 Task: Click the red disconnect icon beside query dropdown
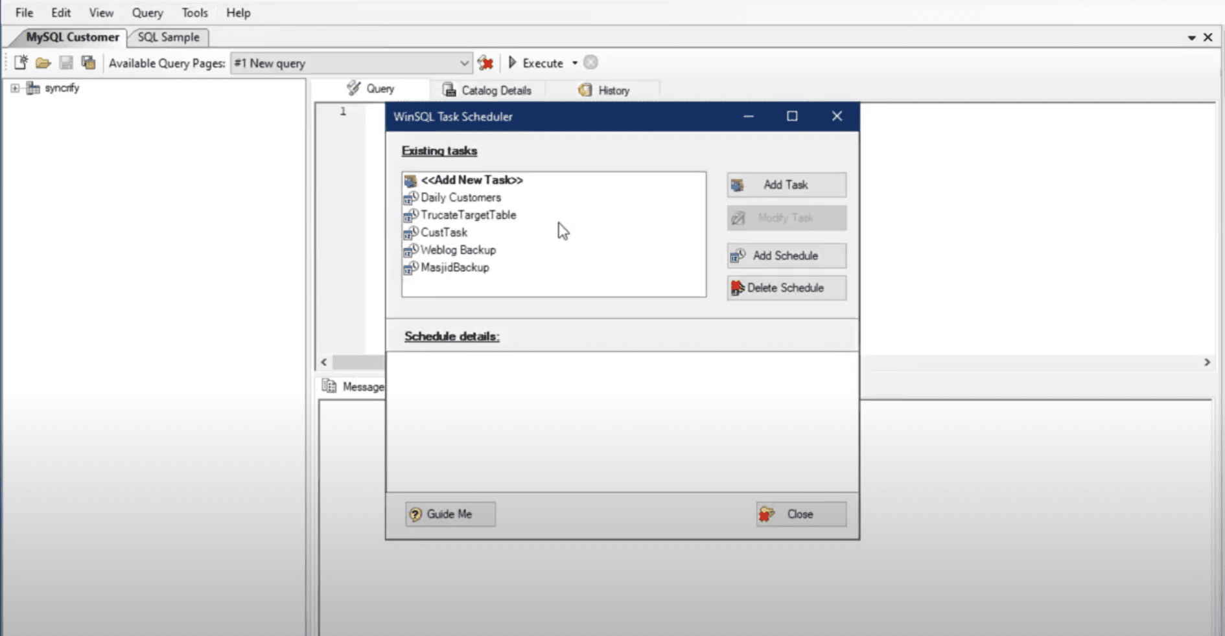[485, 63]
